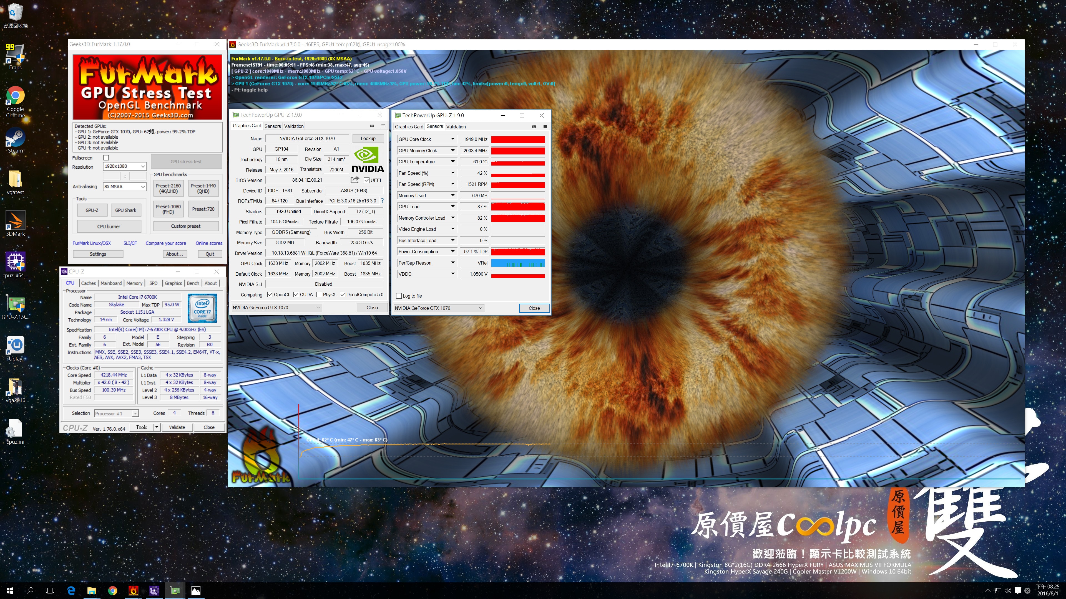Image resolution: width=1066 pixels, height=599 pixels.
Task: Select the vga2016 desktop icon
Action: click(15, 390)
